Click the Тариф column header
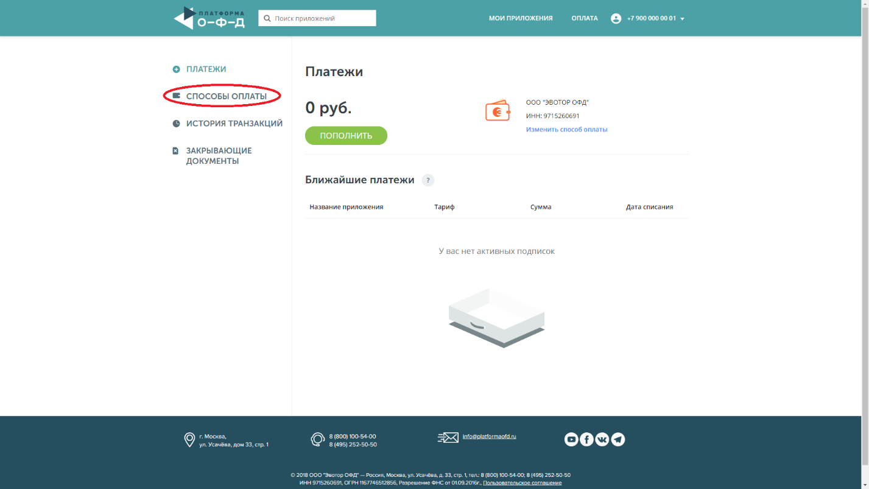 445,207
